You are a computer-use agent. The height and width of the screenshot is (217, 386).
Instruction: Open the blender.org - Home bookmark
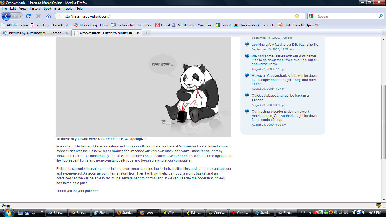coord(91,25)
